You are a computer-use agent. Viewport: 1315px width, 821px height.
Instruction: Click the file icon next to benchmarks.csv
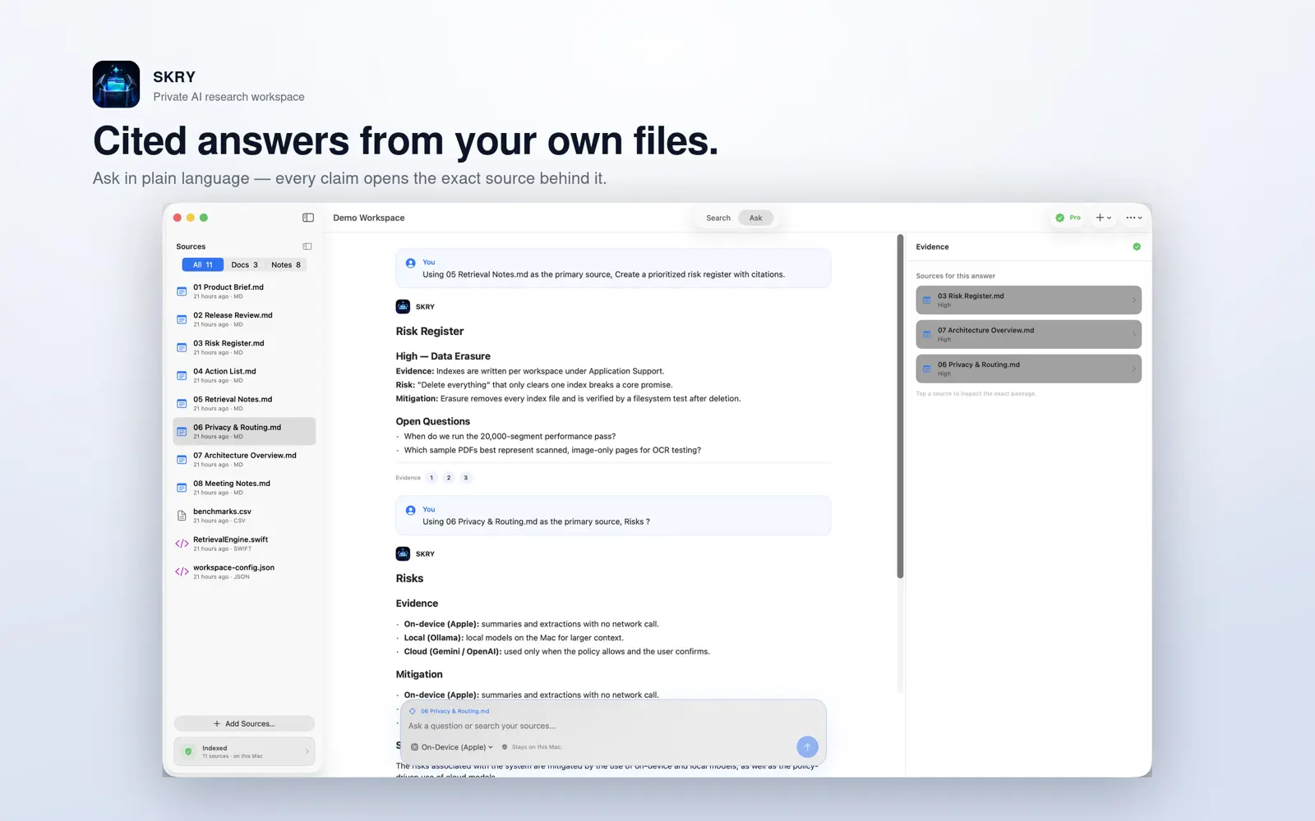tap(182, 516)
